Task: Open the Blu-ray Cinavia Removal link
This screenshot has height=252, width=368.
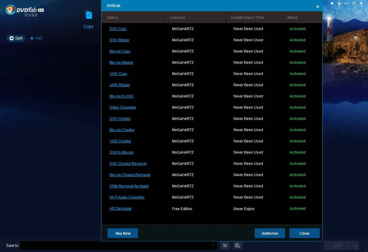Action: 130,175
